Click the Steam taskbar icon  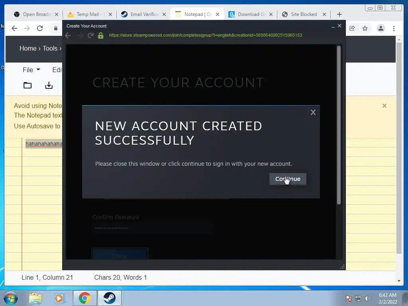(110, 298)
